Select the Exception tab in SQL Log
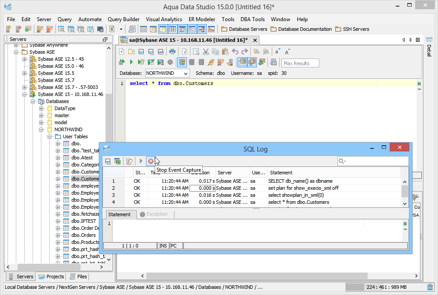 (x=154, y=214)
